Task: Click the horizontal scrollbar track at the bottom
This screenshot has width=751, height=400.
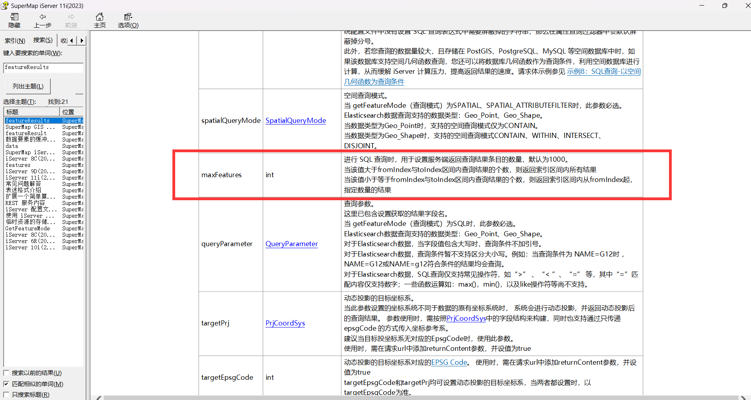Action: click(420, 398)
